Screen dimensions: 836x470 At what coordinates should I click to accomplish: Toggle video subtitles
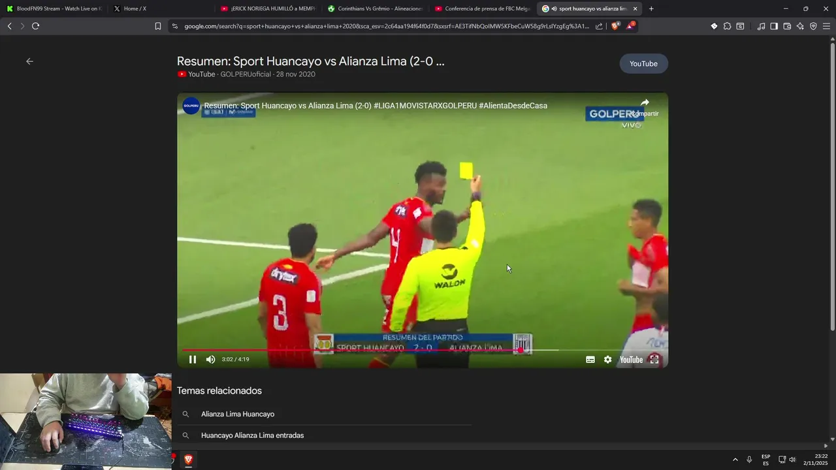coord(590,359)
